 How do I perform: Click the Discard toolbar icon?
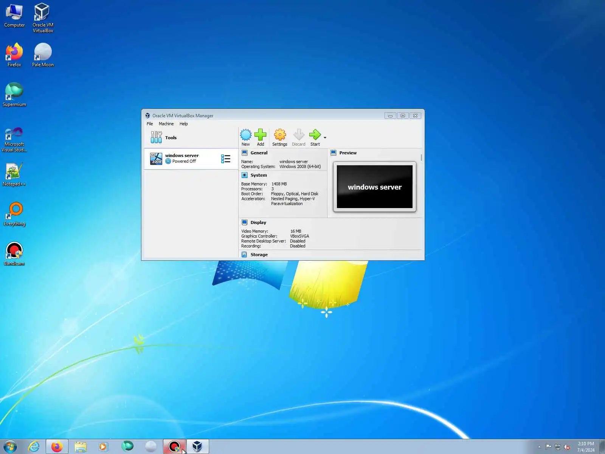click(299, 137)
